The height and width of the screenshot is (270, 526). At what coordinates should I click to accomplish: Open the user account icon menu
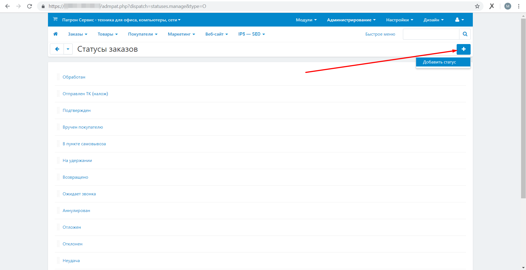(x=459, y=20)
